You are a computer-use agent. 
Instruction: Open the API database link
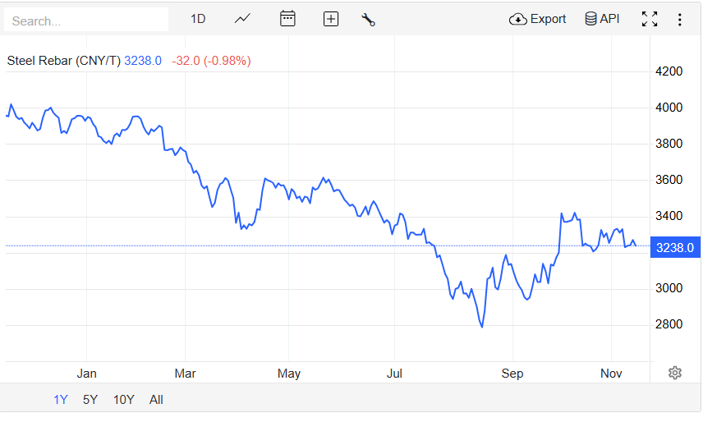(x=602, y=19)
